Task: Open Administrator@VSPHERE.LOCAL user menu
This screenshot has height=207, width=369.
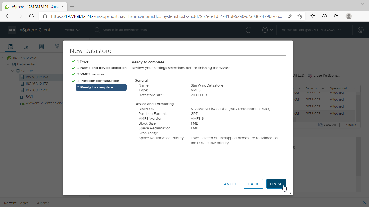Action: (311, 30)
